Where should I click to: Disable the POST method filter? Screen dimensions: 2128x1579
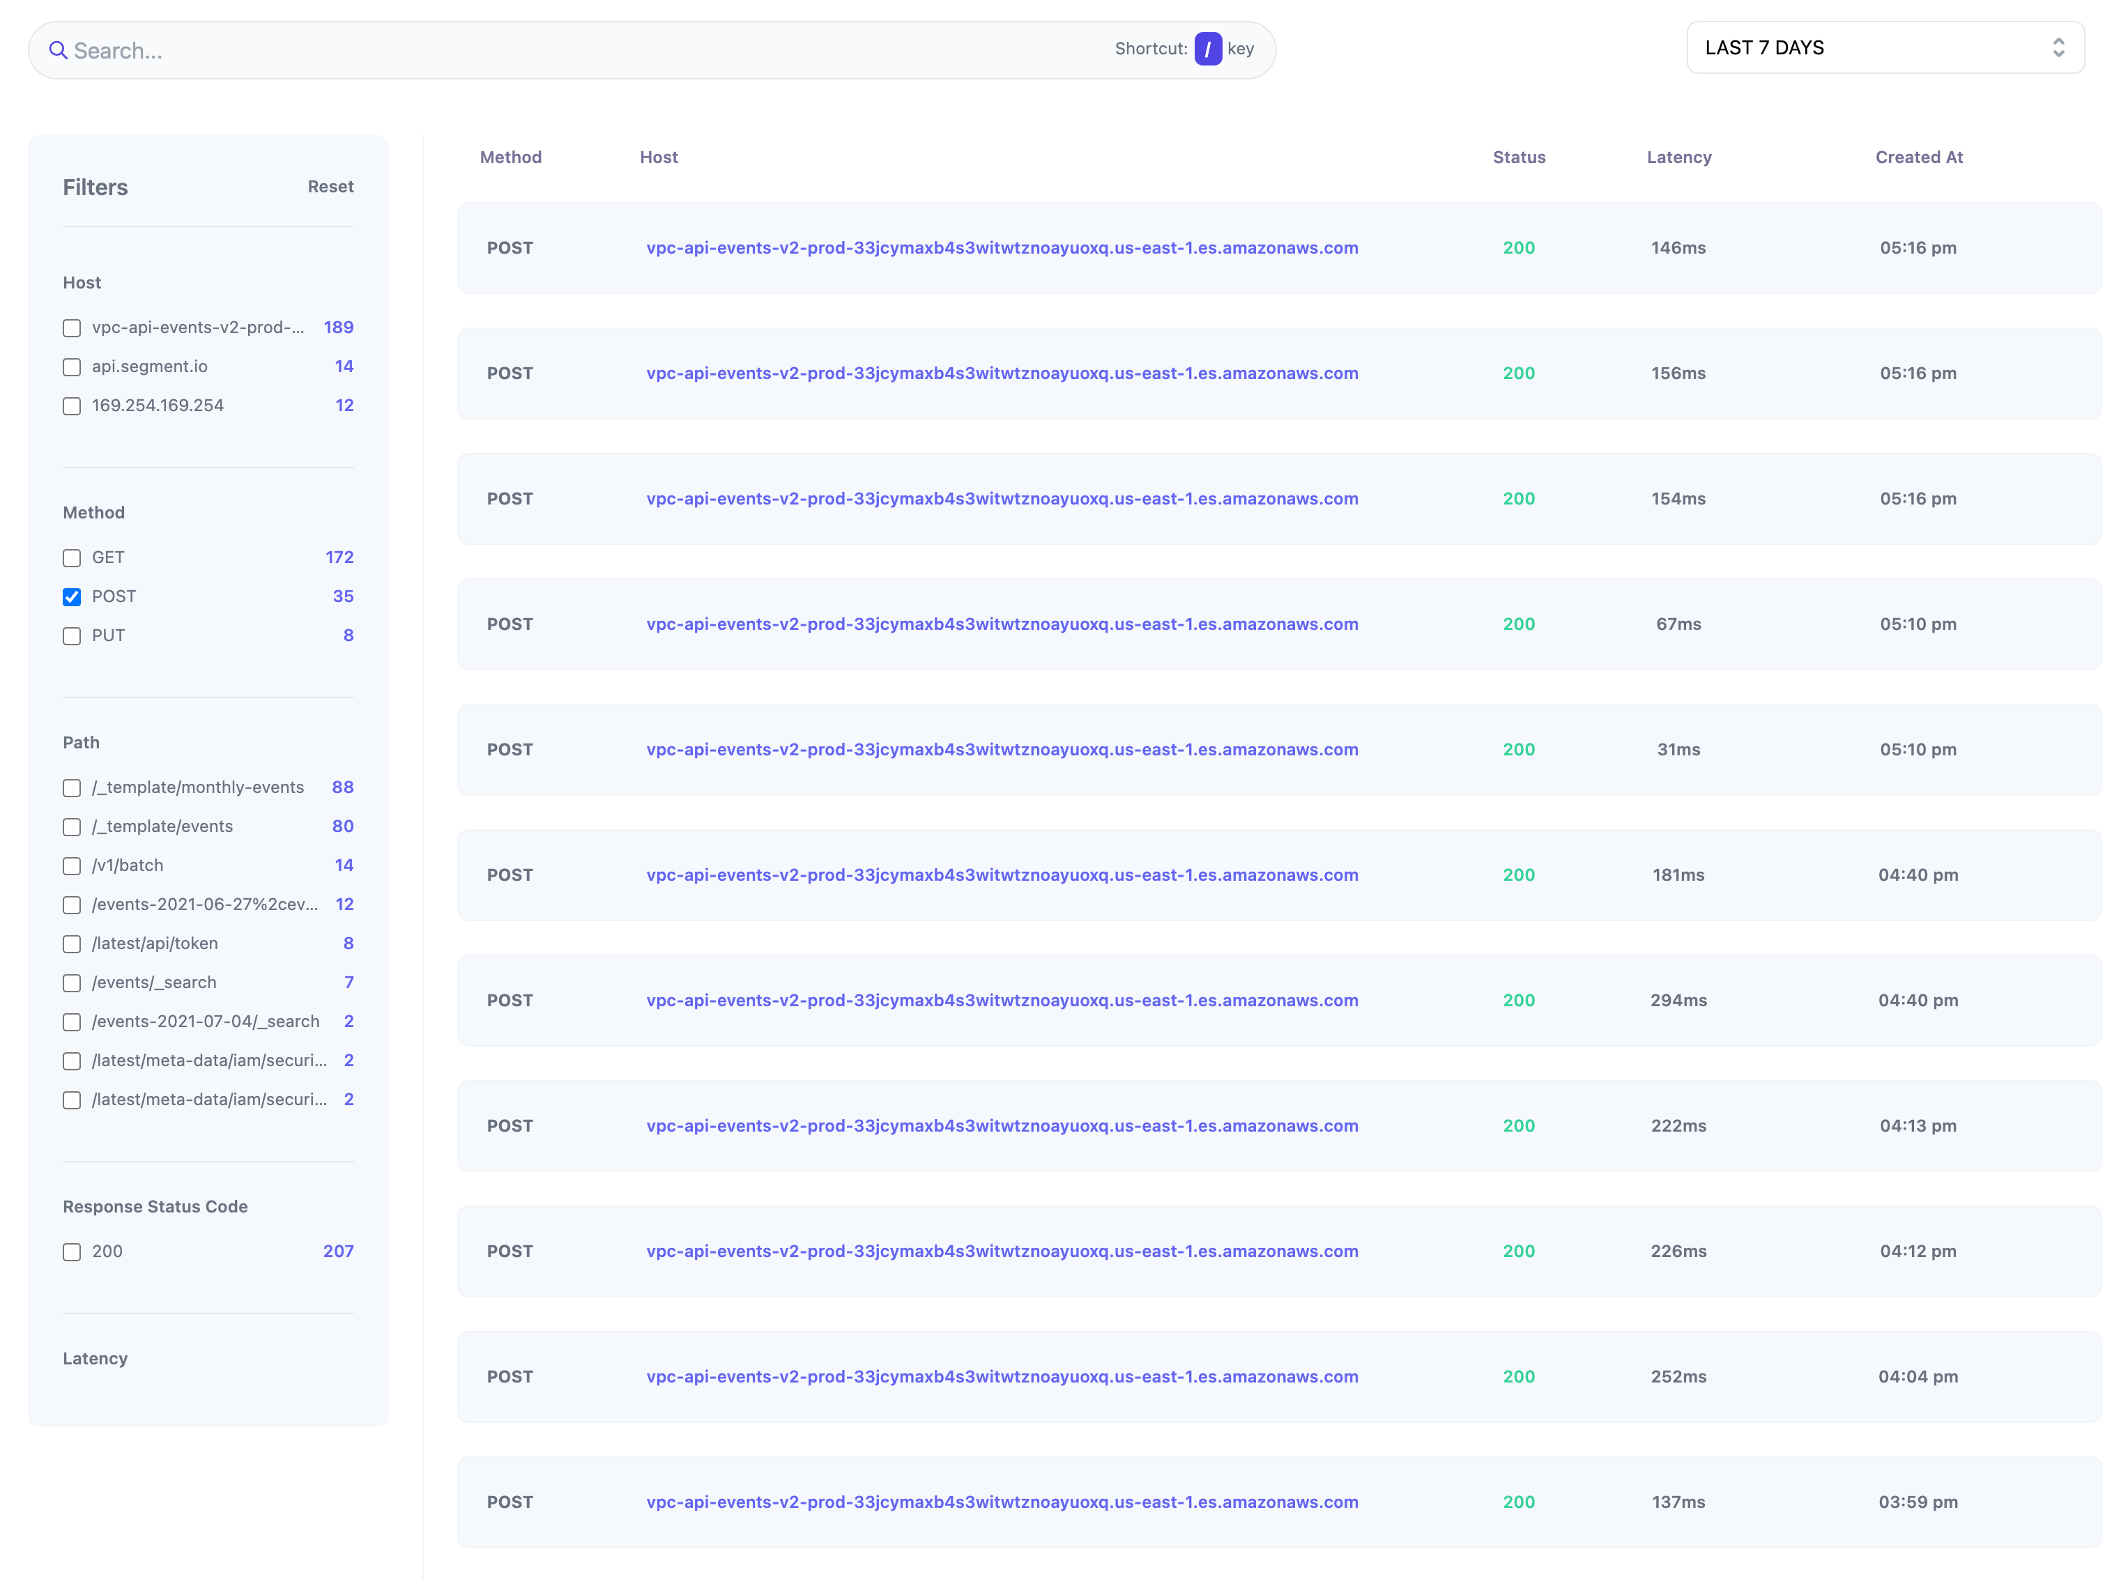pos(72,596)
